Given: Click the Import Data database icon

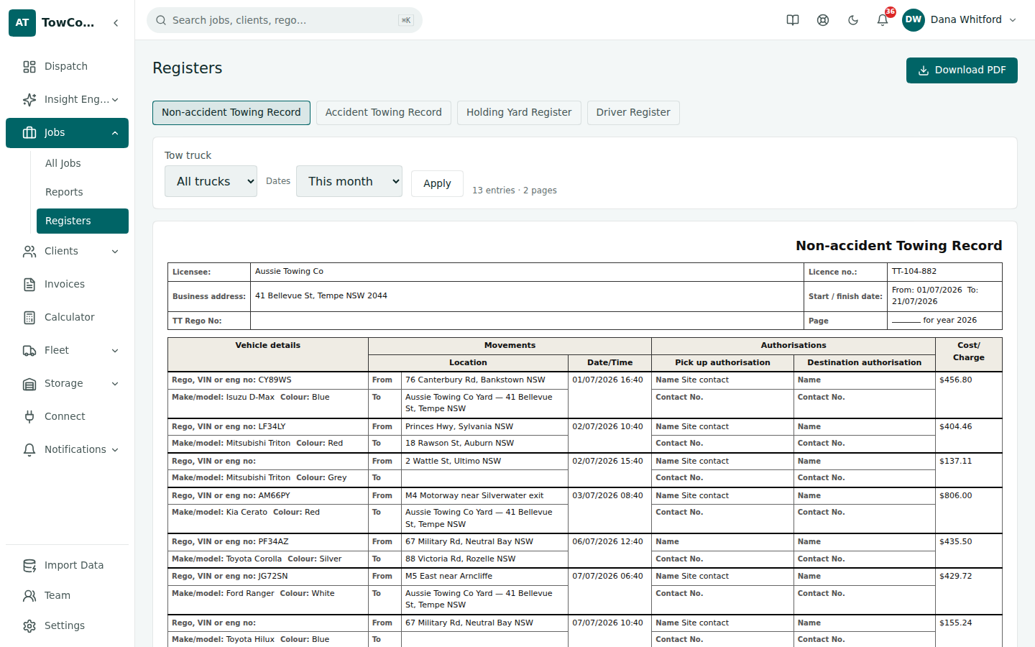Looking at the screenshot, I should pos(29,566).
